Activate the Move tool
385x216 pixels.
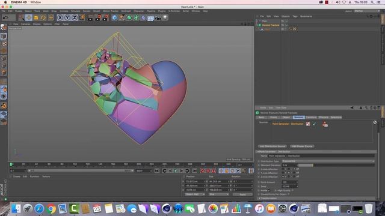[x=29, y=17]
